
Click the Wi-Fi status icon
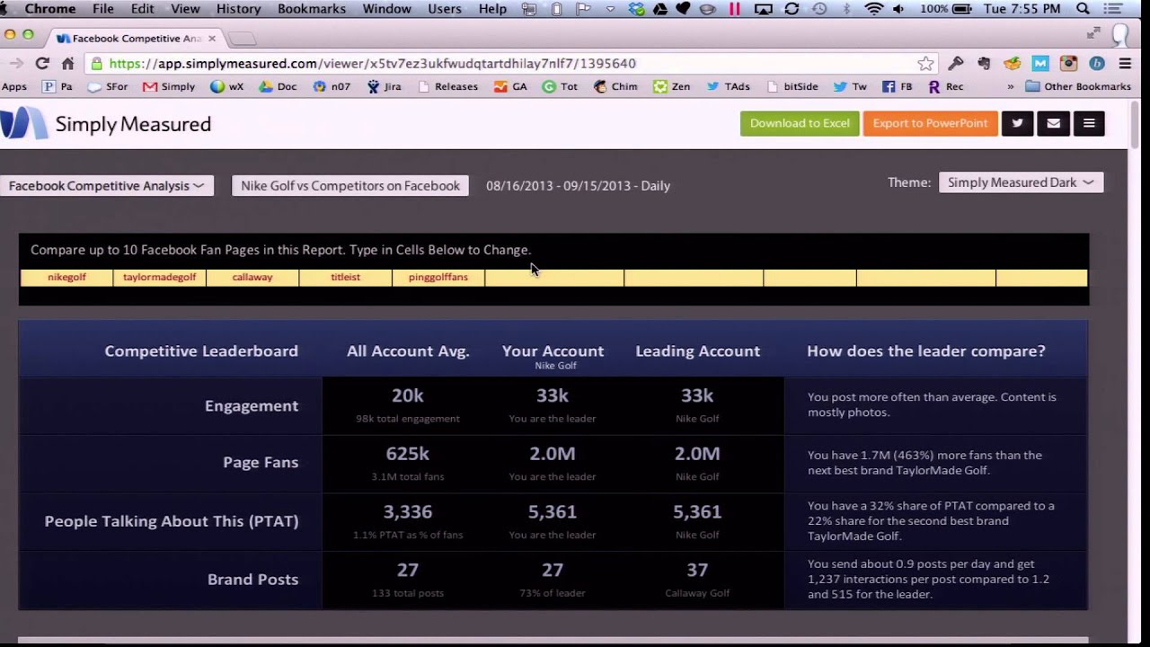[x=873, y=9]
